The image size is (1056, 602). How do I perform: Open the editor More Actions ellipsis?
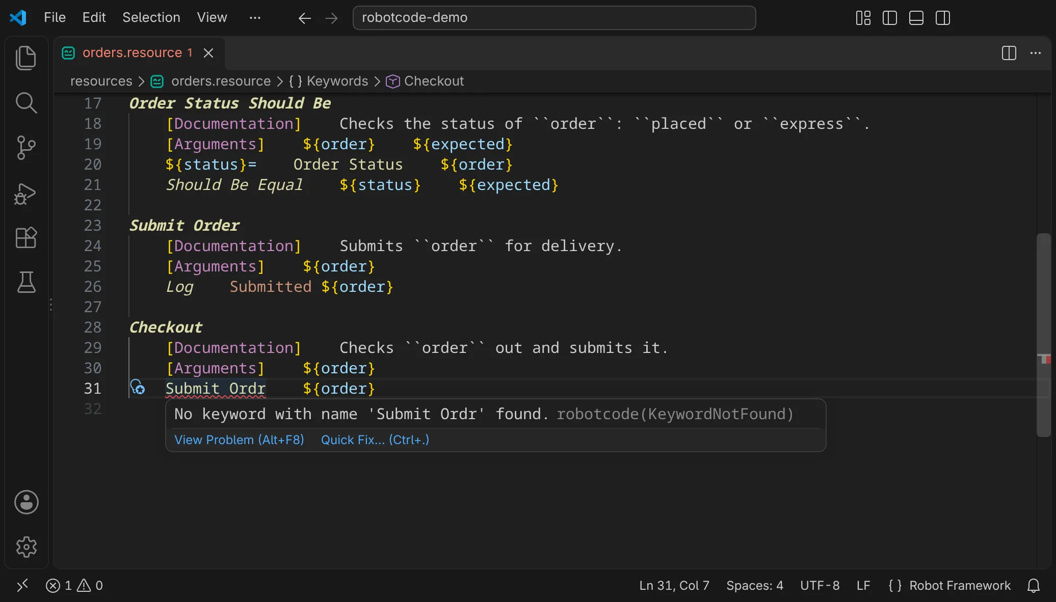tap(1036, 53)
